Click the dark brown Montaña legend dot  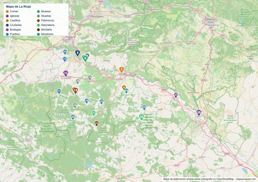[x=38, y=30]
